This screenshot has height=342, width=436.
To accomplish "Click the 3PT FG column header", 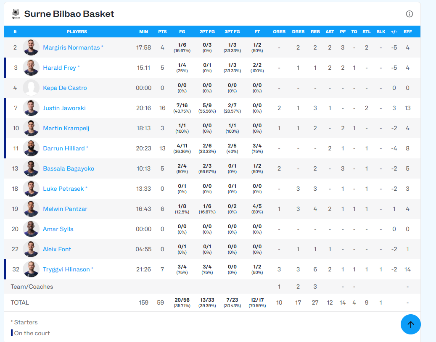I will coord(232,32).
